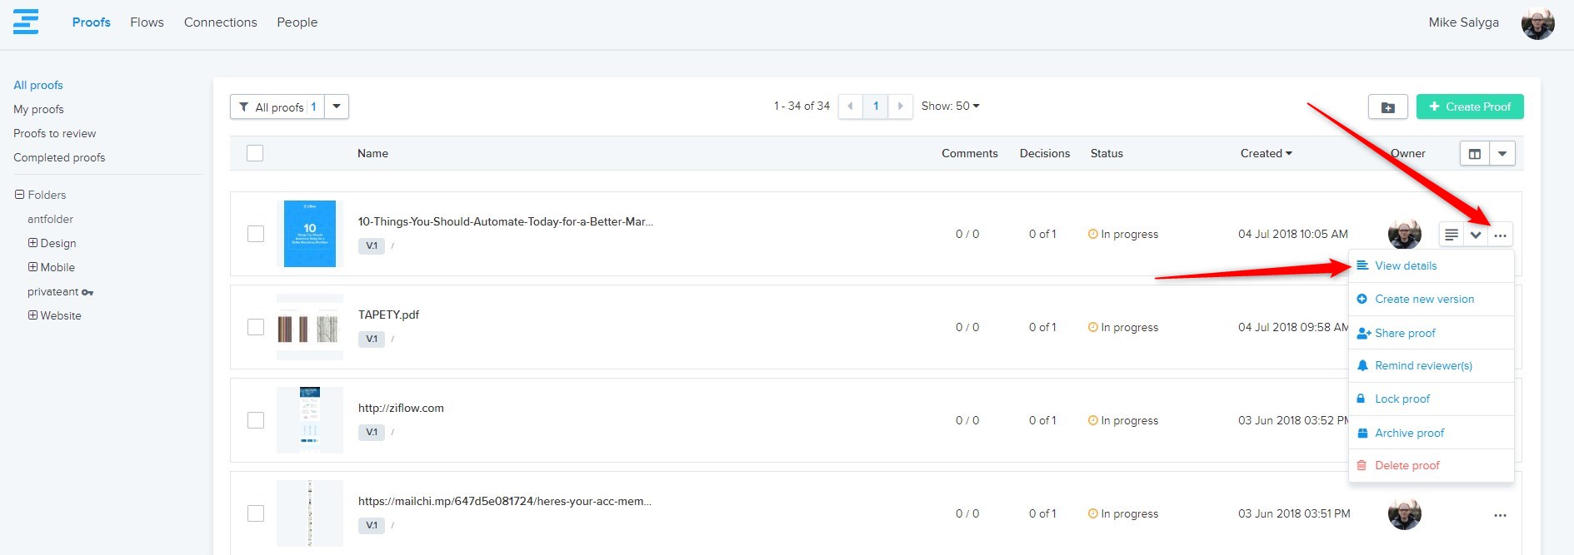The width and height of the screenshot is (1574, 555).
Task: Choose Share proof from the context menu
Action: (1405, 333)
